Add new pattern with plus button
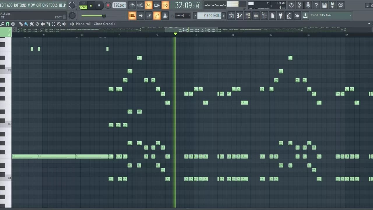Viewport: 373px width, 210px height. click(224, 16)
